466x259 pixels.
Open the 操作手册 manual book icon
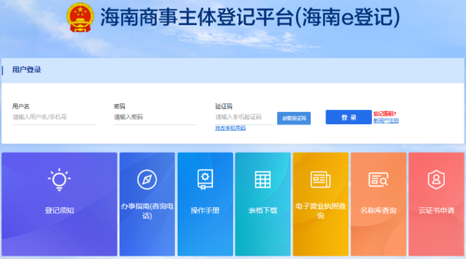(205, 179)
